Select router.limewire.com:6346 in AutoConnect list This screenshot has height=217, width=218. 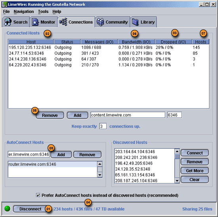tap(53, 164)
